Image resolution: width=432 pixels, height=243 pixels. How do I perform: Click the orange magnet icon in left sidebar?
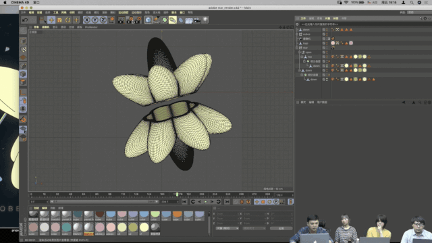click(24, 119)
